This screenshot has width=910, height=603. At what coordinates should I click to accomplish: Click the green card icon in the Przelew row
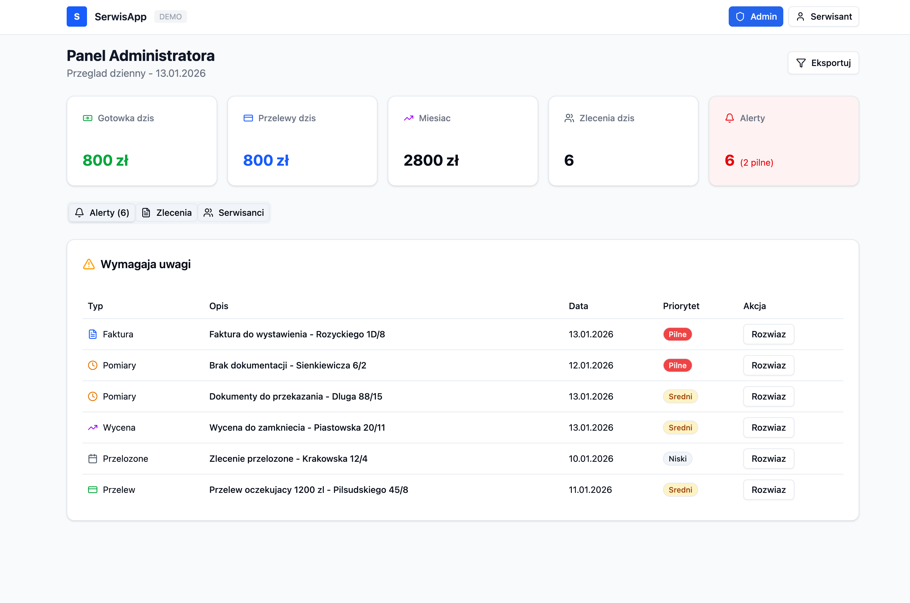tap(93, 490)
